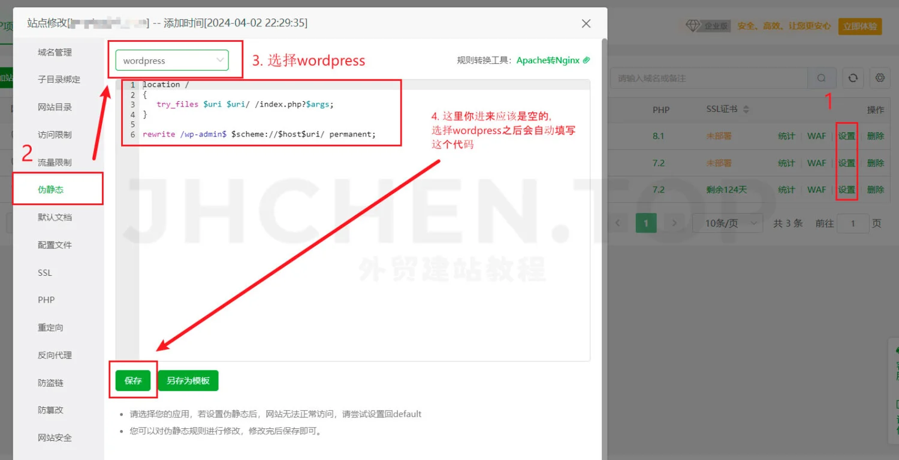Open the 反向代理 section
Image resolution: width=899 pixels, height=460 pixels.
coord(55,355)
